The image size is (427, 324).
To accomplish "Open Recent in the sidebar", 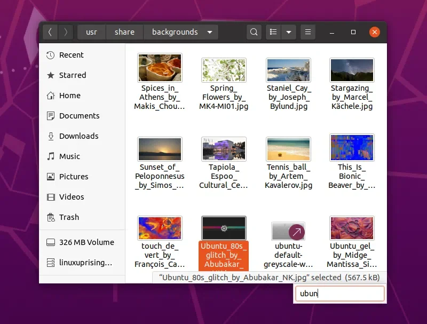I will point(71,55).
